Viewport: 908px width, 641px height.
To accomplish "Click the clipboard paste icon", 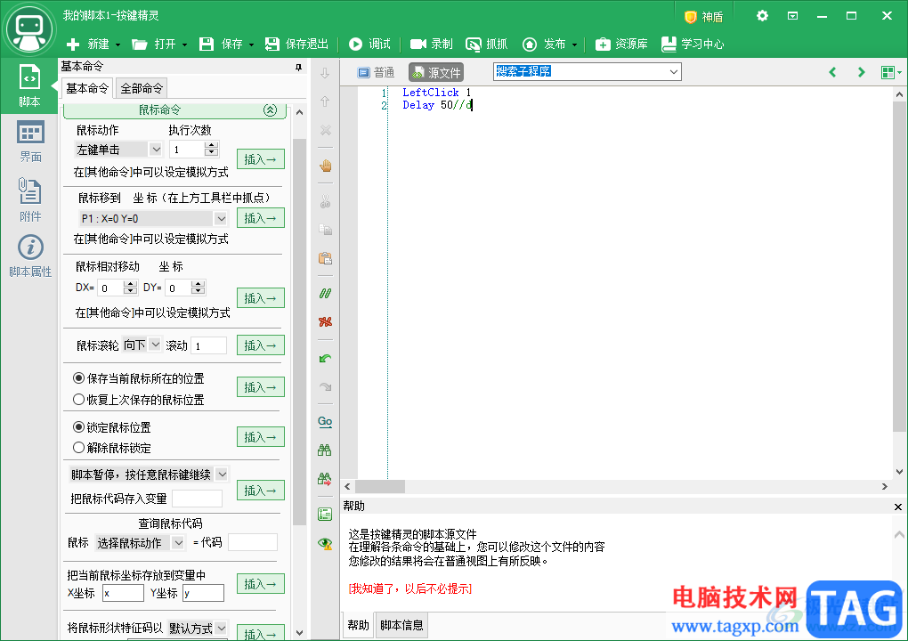I will point(326,258).
